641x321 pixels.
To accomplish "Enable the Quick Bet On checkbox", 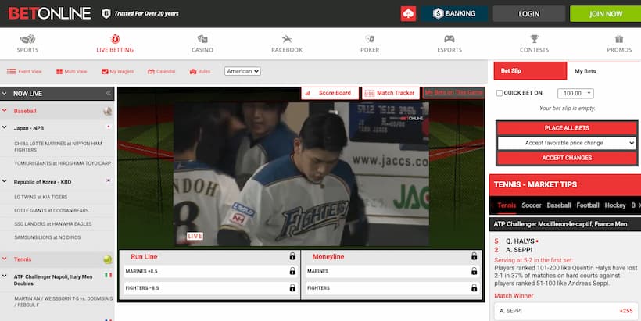I will coord(500,93).
